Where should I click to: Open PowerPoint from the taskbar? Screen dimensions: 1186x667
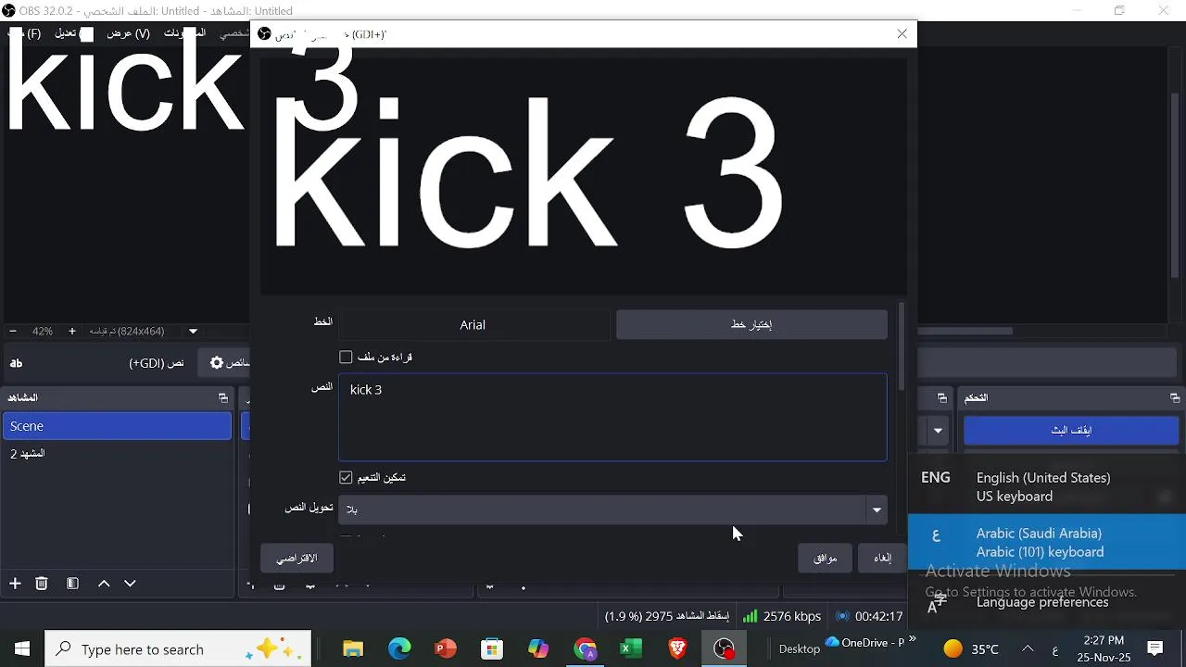coord(446,648)
